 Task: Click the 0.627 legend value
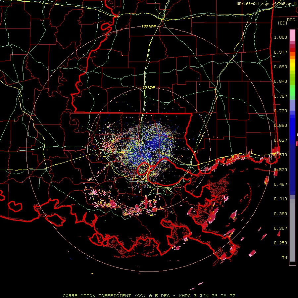[280, 140]
